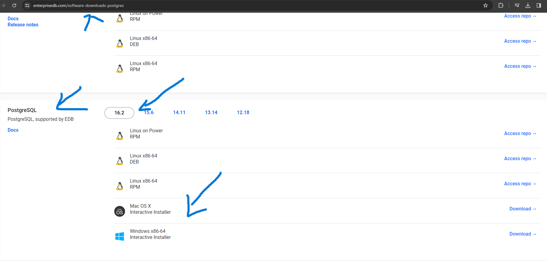Click the "PostgreSQL" section heading
Screen dimensions: 547x261
tap(22, 110)
